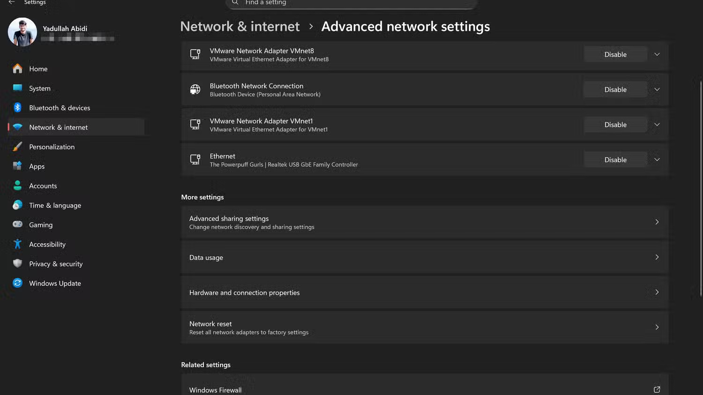Select the Personalization brush icon
The image size is (703, 395).
pyautogui.click(x=17, y=146)
